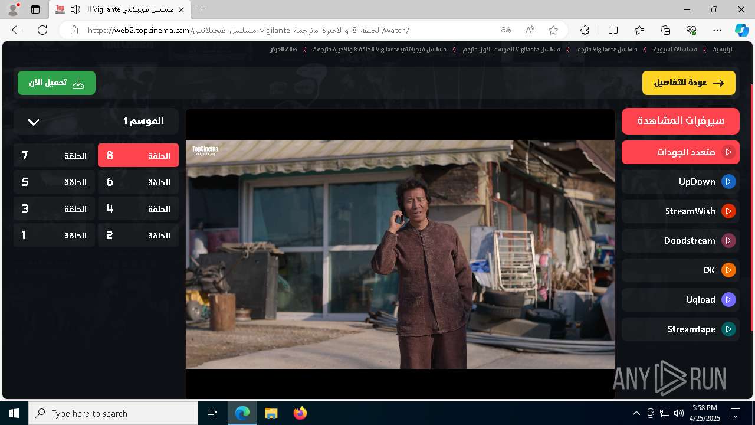Refresh the current page

(42, 30)
